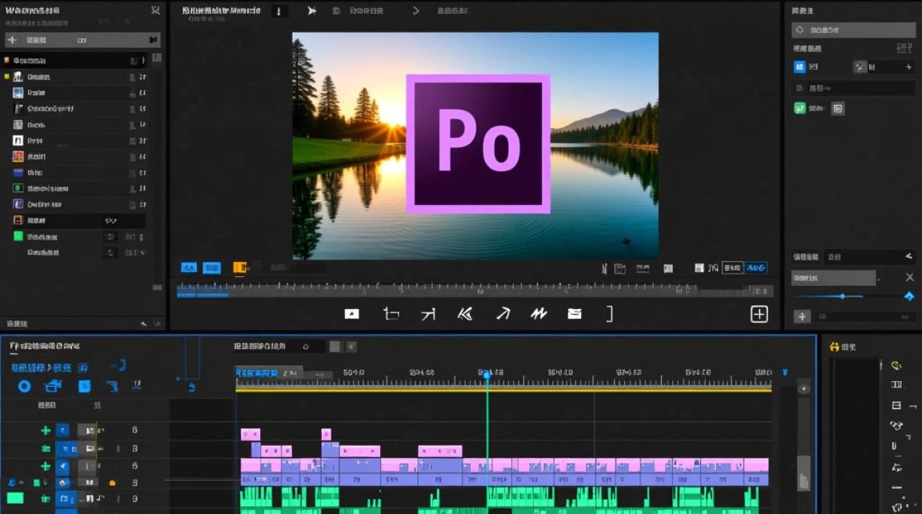The height and width of the screenshot is (514, 922).
Task: Click the boxed plus button below the preview
Action: (x=759, y=314)
